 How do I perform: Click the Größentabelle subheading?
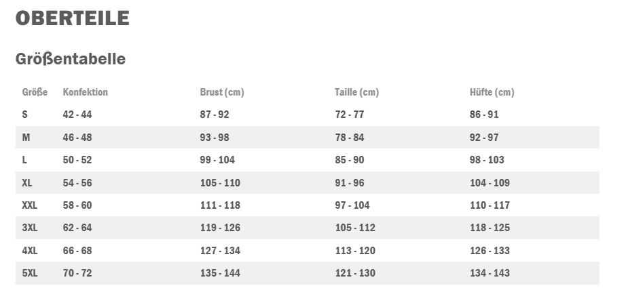pos(71,59)
